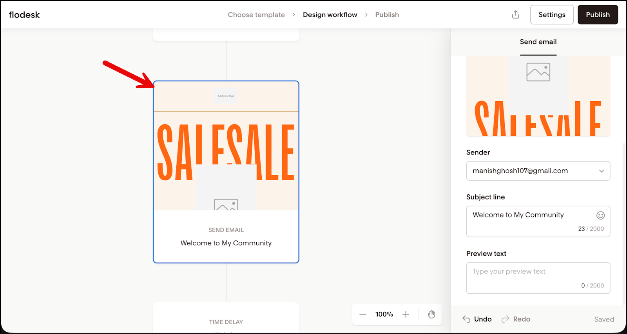
Task: Select the Send Email workflow card
Action: pos(226,172)
